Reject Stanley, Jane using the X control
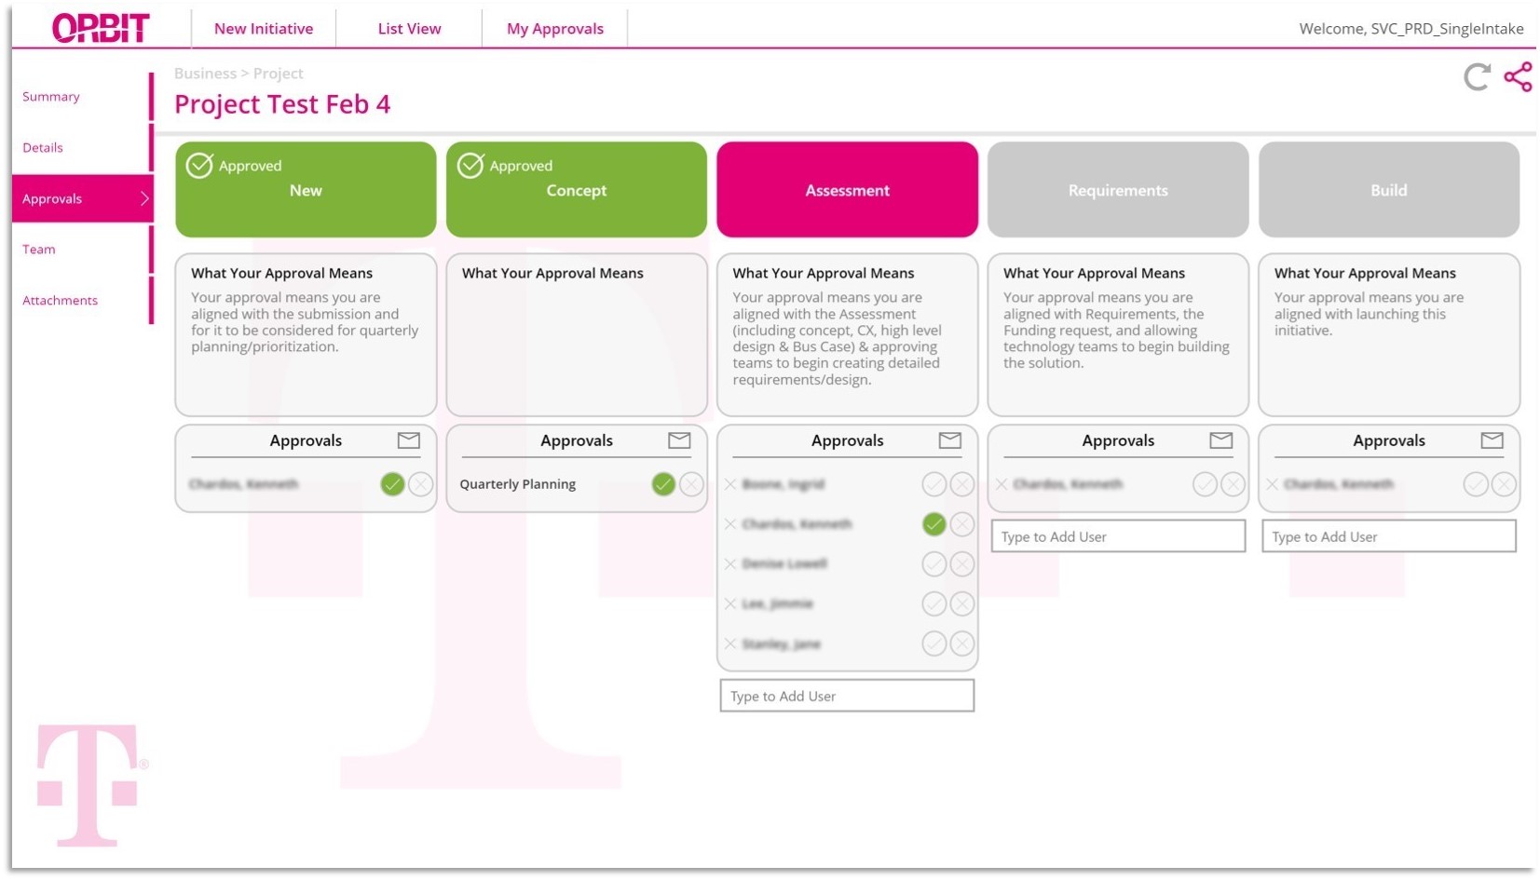 click(962, 643)
